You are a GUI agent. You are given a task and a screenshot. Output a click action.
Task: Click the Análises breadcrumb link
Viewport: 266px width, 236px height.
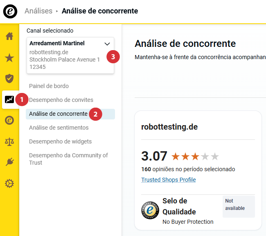38,11
